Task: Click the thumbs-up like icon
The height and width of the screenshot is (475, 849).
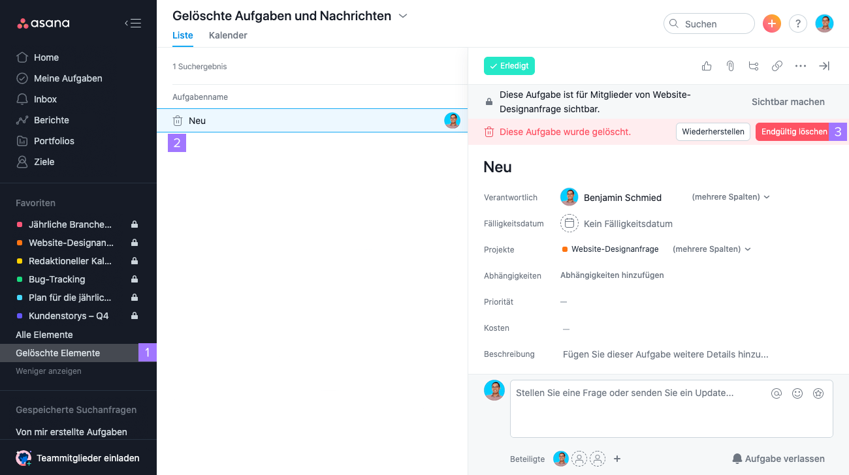Action: [x=707, y=66]
